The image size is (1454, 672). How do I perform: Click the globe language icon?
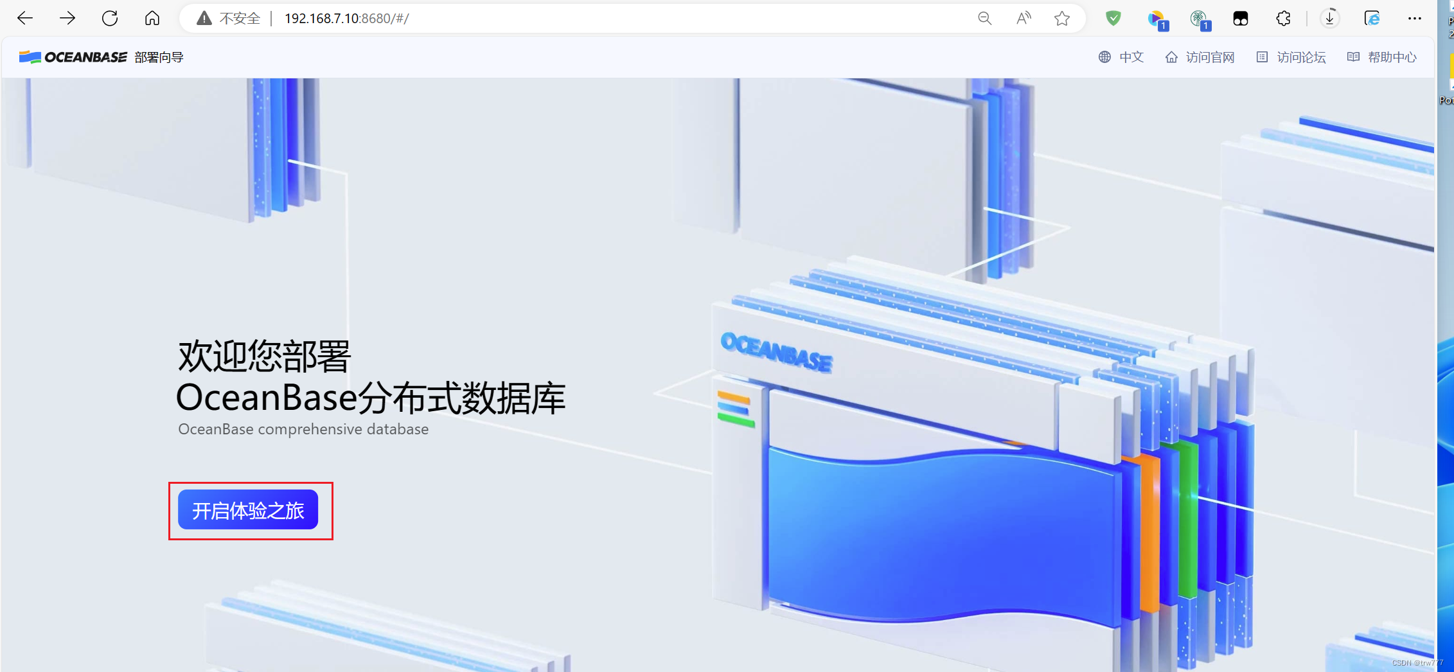[x=1104, y=57]
